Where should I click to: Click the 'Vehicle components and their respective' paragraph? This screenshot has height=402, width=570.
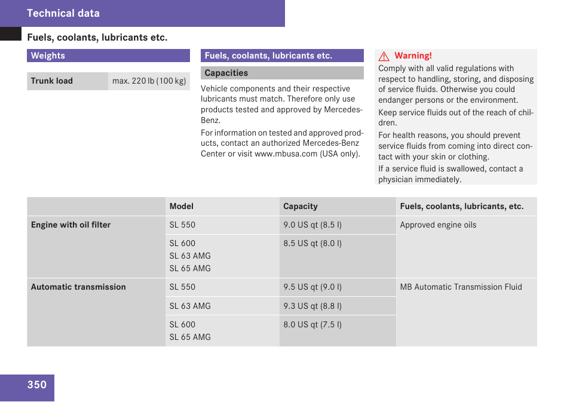282,105
